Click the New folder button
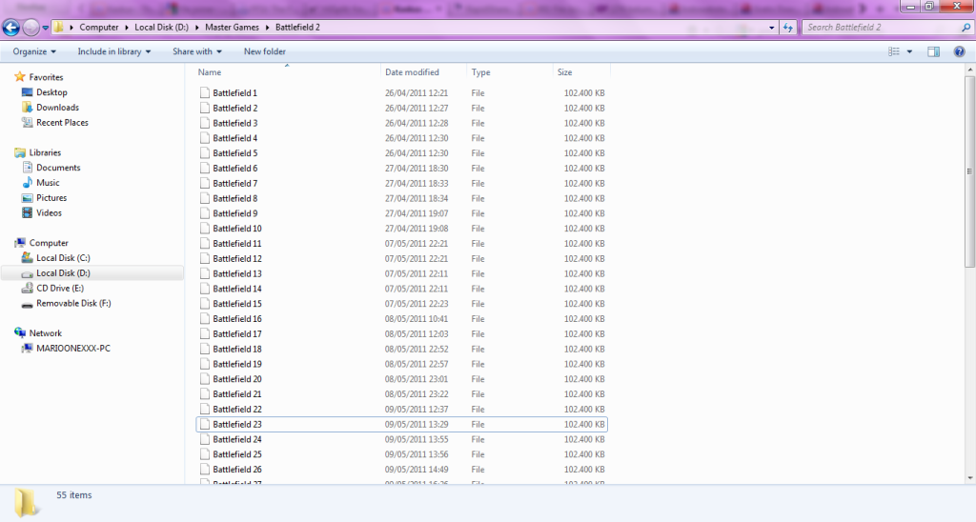 coord(265,51)
